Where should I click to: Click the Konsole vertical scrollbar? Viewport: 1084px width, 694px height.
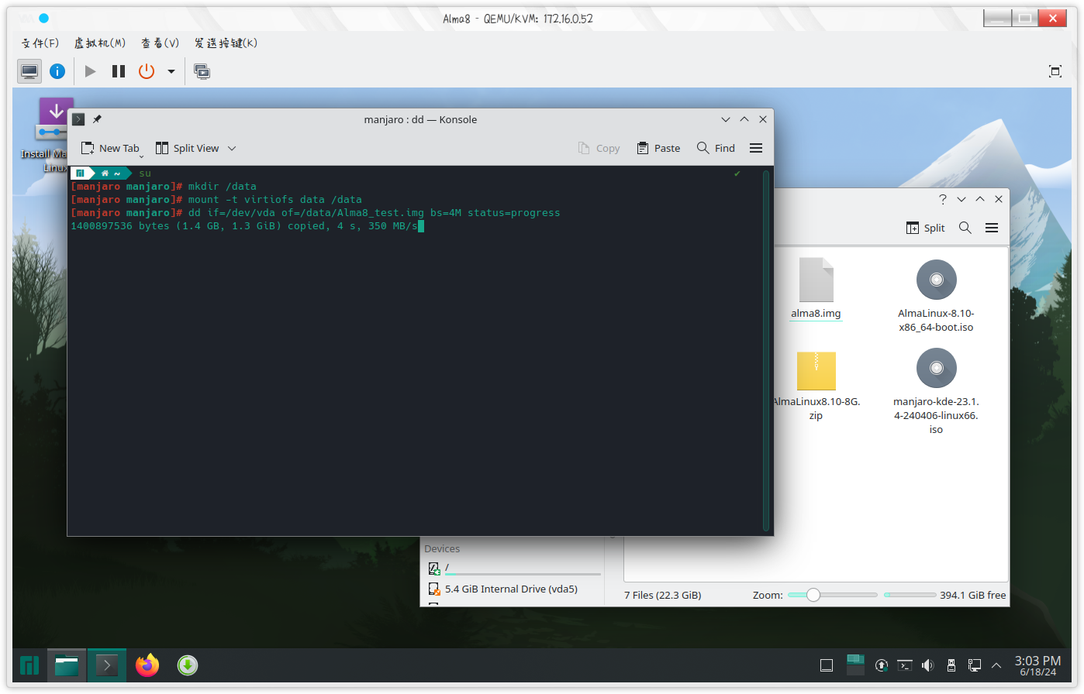pyautogui.click(x=766, y=350)
